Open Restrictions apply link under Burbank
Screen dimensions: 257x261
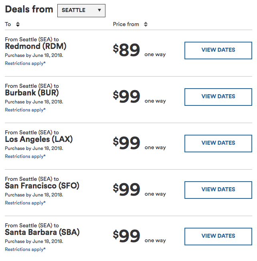[25, 110]
